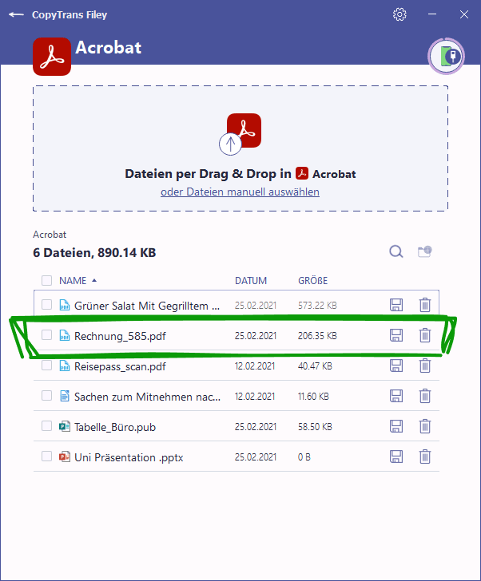Image resolution: width=481 pixels, height=581 pixels.
Task: Check the box for Tabelle_Büro.pub
Action: tap(46, 426)
